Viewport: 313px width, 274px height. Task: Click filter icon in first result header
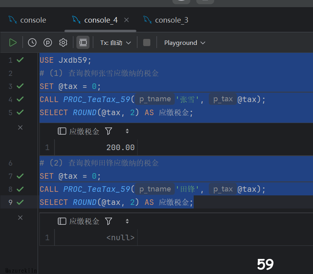tap(109, 131)
